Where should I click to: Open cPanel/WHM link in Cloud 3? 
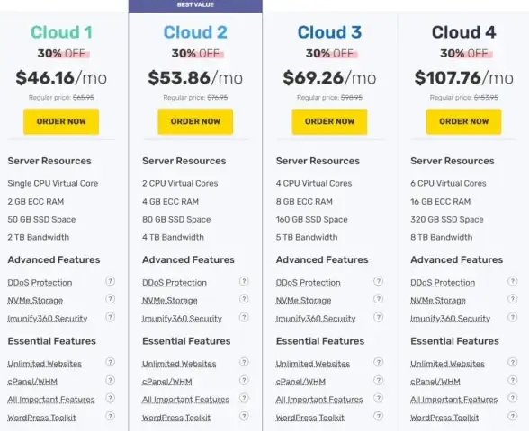pyautogui.click(x=300, y=382)
